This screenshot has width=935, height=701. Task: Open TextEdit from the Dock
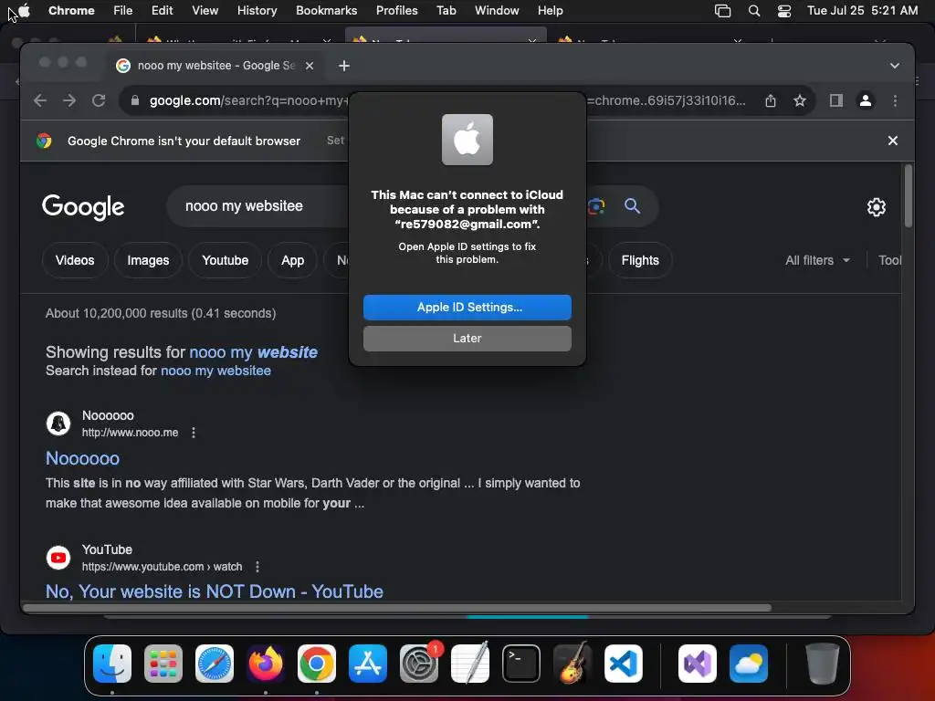click(x=470, y=664)
